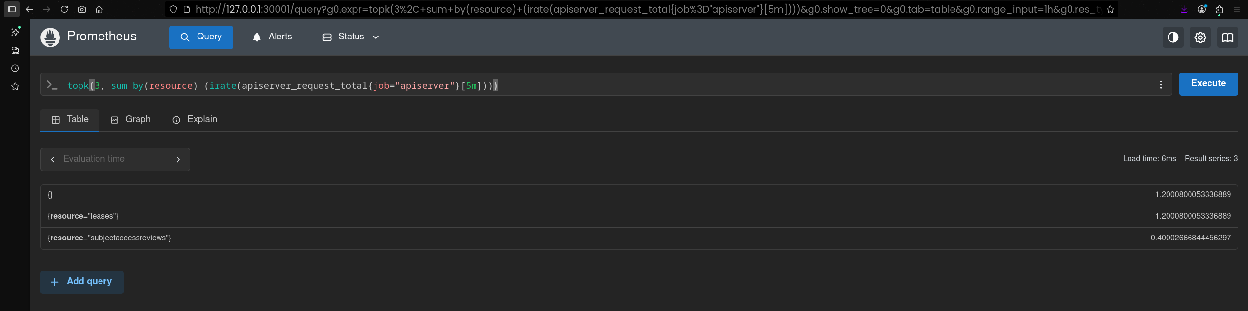The height and width of the screenshot is (311, 1248).
Task: Toggle the light/dark theme icon
Action: 1173,37
